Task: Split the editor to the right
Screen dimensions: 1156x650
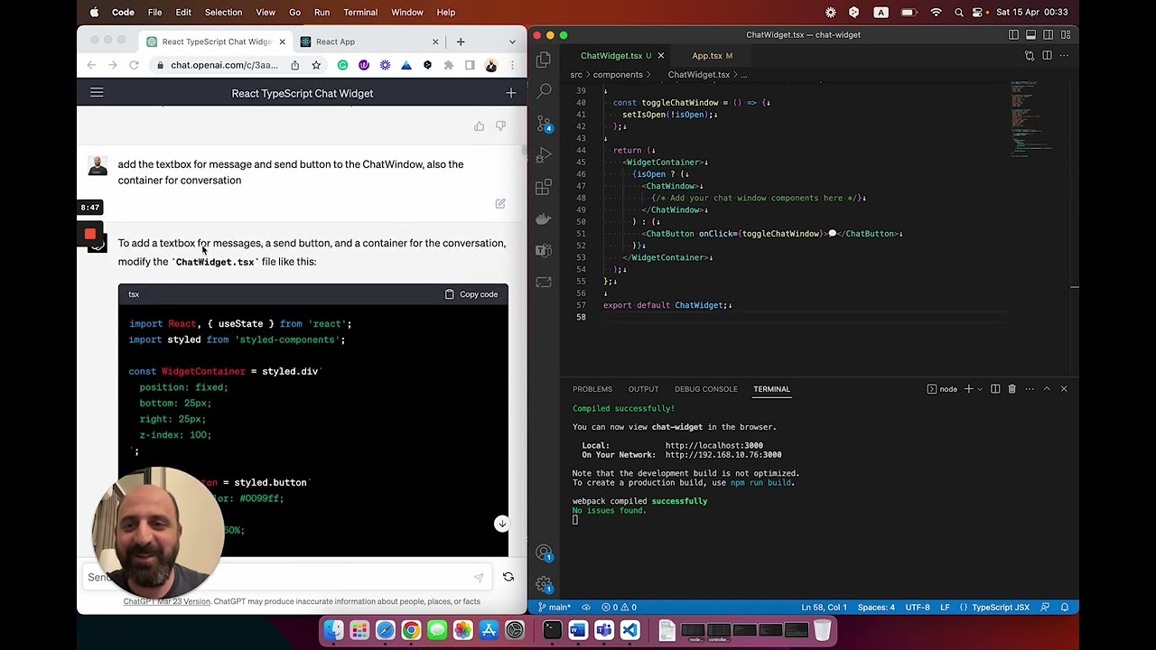Action: pos(1047,56)
